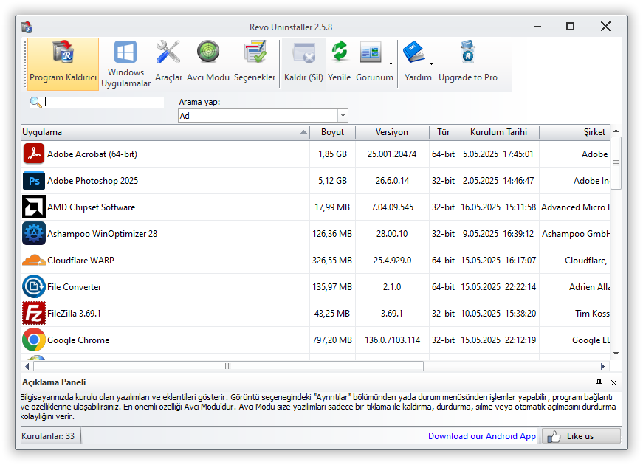This screenshot has width=643, height=465.
Task: Select the AMD Chipset Software icon
Action: point(34,207)
